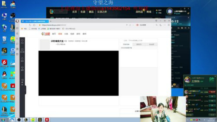Open 生涯 tab in League client
This screenshot has width=217, height=122.
[x=83, y=12]
